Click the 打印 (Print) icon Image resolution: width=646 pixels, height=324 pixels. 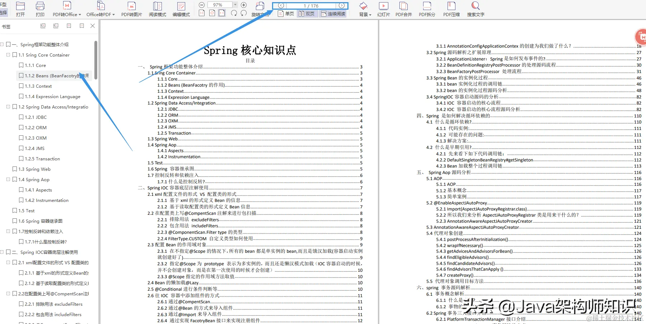(40, 6)
